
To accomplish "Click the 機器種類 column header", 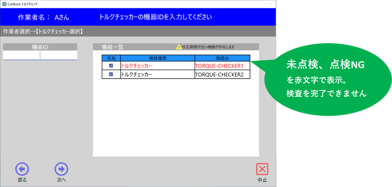I will pos(158,58).
